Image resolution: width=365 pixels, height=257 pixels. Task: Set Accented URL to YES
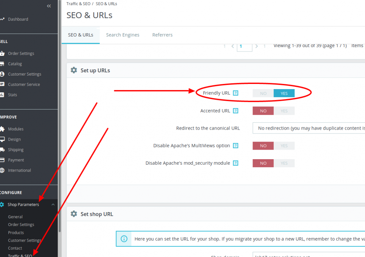click(x=284, y=111)
